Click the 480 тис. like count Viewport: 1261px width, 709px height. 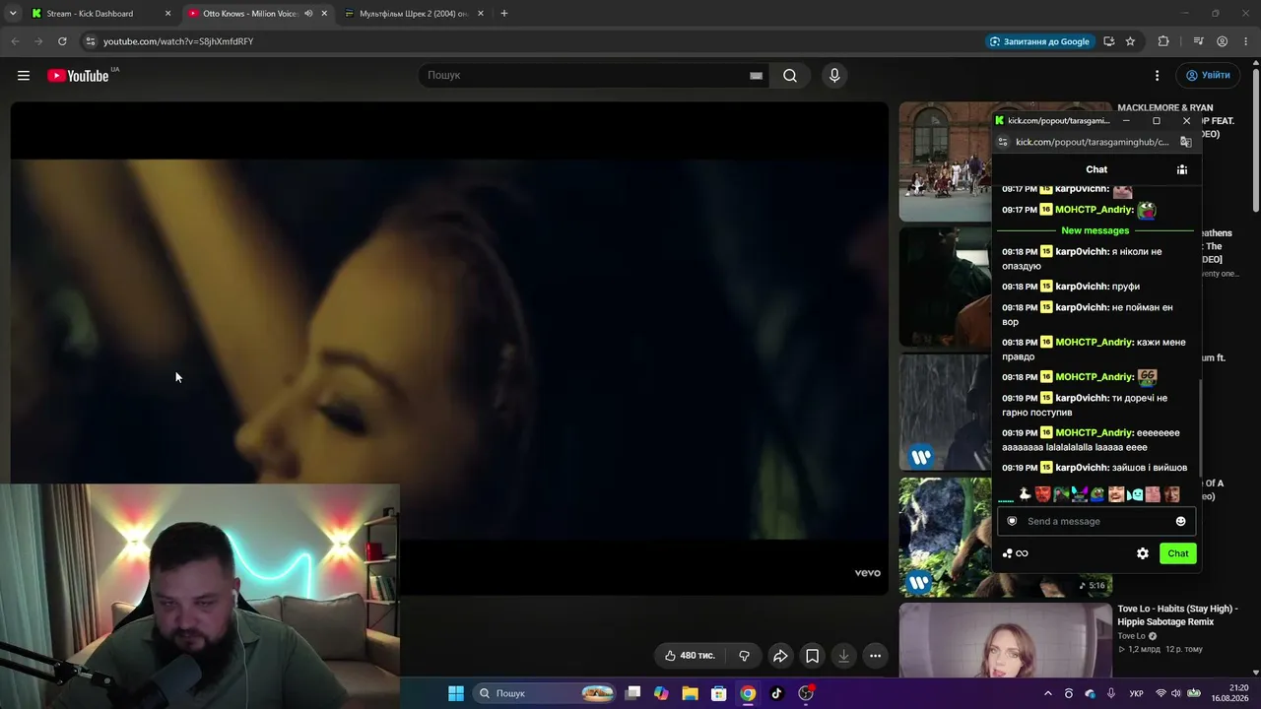point(697,656)
